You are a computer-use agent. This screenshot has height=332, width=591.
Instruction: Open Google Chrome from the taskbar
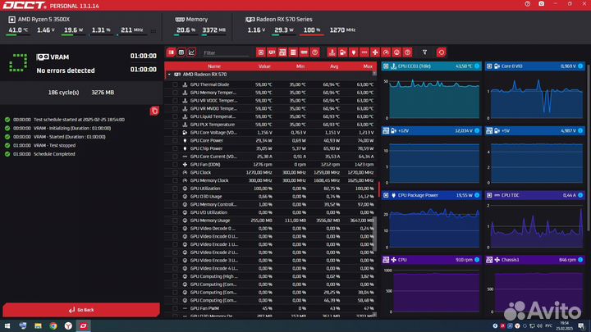tap(52, 325)
